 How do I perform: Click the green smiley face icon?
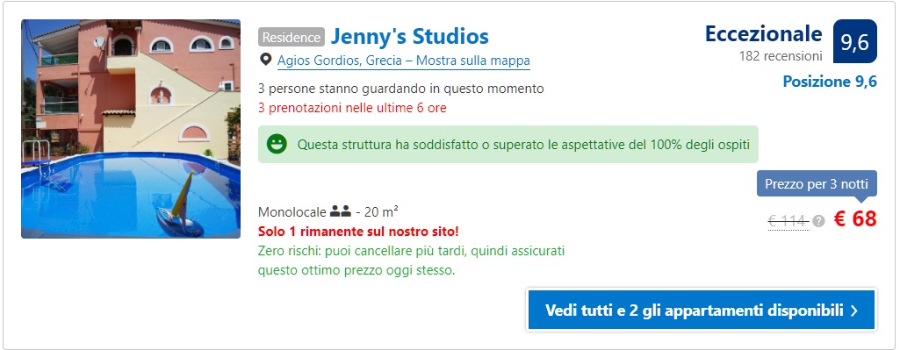[x=277, y=144]
